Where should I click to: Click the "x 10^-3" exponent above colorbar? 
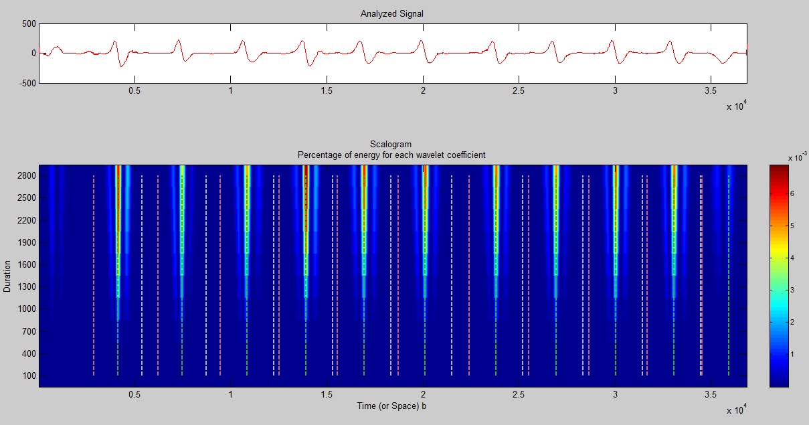tap(796, 158)
